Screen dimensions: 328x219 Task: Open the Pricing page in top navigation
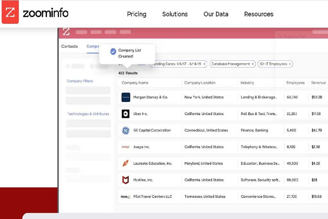(137, 14)
